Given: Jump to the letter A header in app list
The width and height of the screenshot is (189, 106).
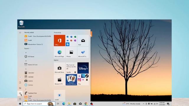Looking at the screenshot, I should click(26, 61).
